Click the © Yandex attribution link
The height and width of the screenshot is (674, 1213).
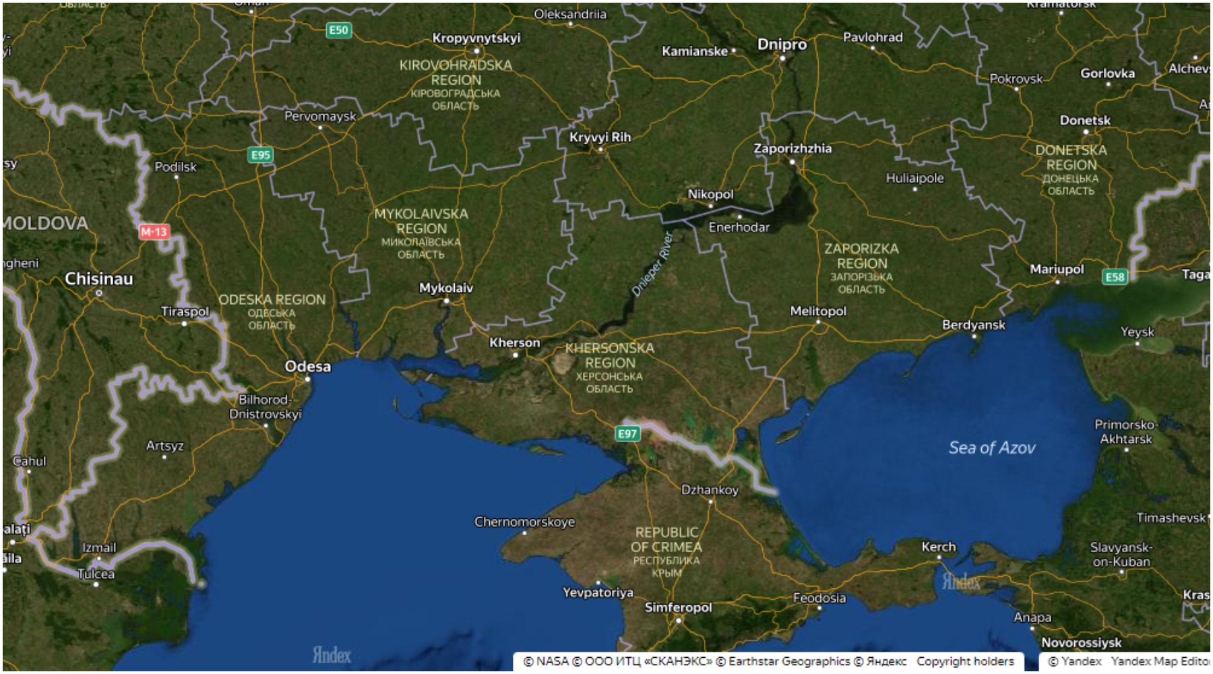tap(1075, 661)
